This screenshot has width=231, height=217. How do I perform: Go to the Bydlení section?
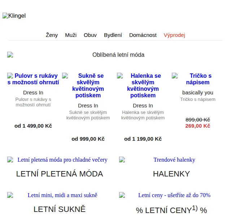[x=113, y=35]
